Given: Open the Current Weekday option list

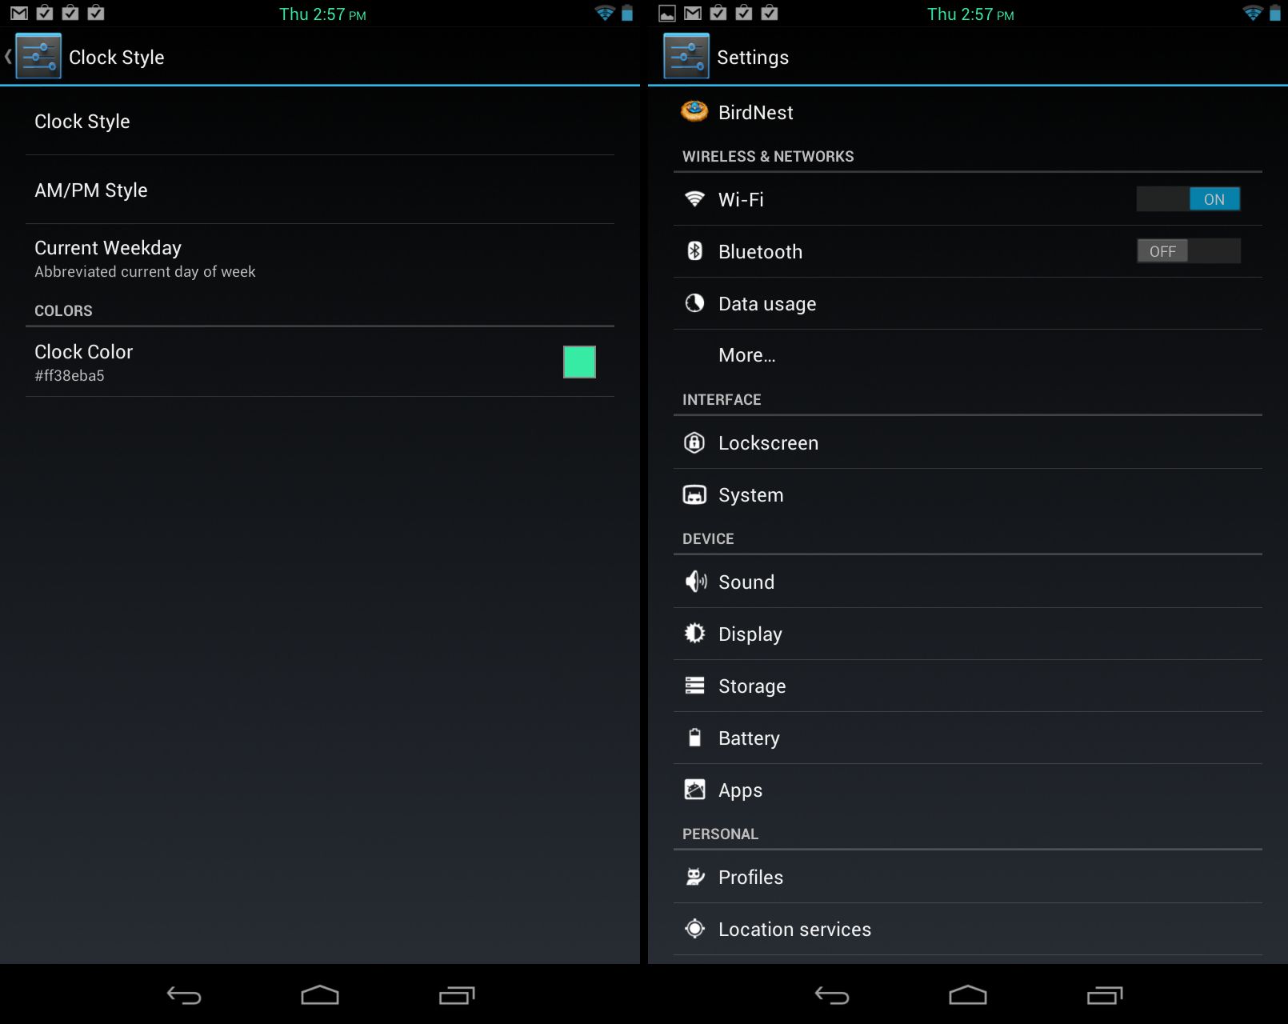Looking at the screenshot, I should coord(320,258).
